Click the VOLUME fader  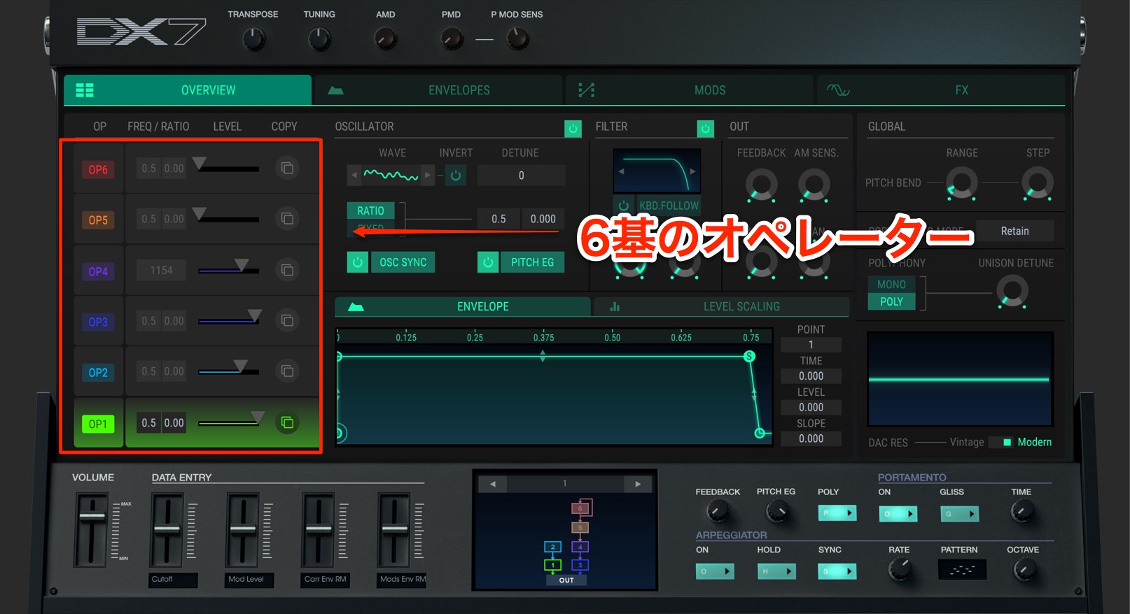(92, 515)
